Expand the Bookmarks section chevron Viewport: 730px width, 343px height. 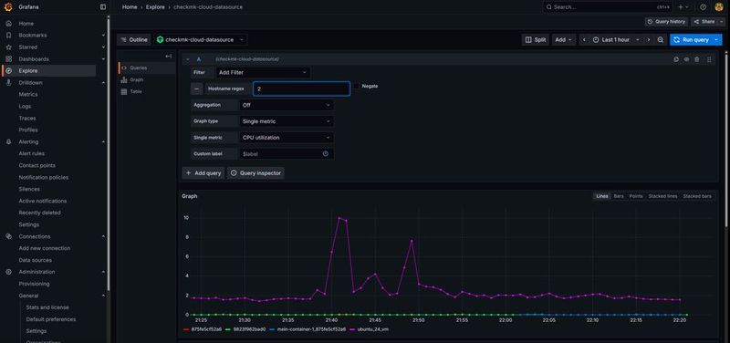[103, 36]
